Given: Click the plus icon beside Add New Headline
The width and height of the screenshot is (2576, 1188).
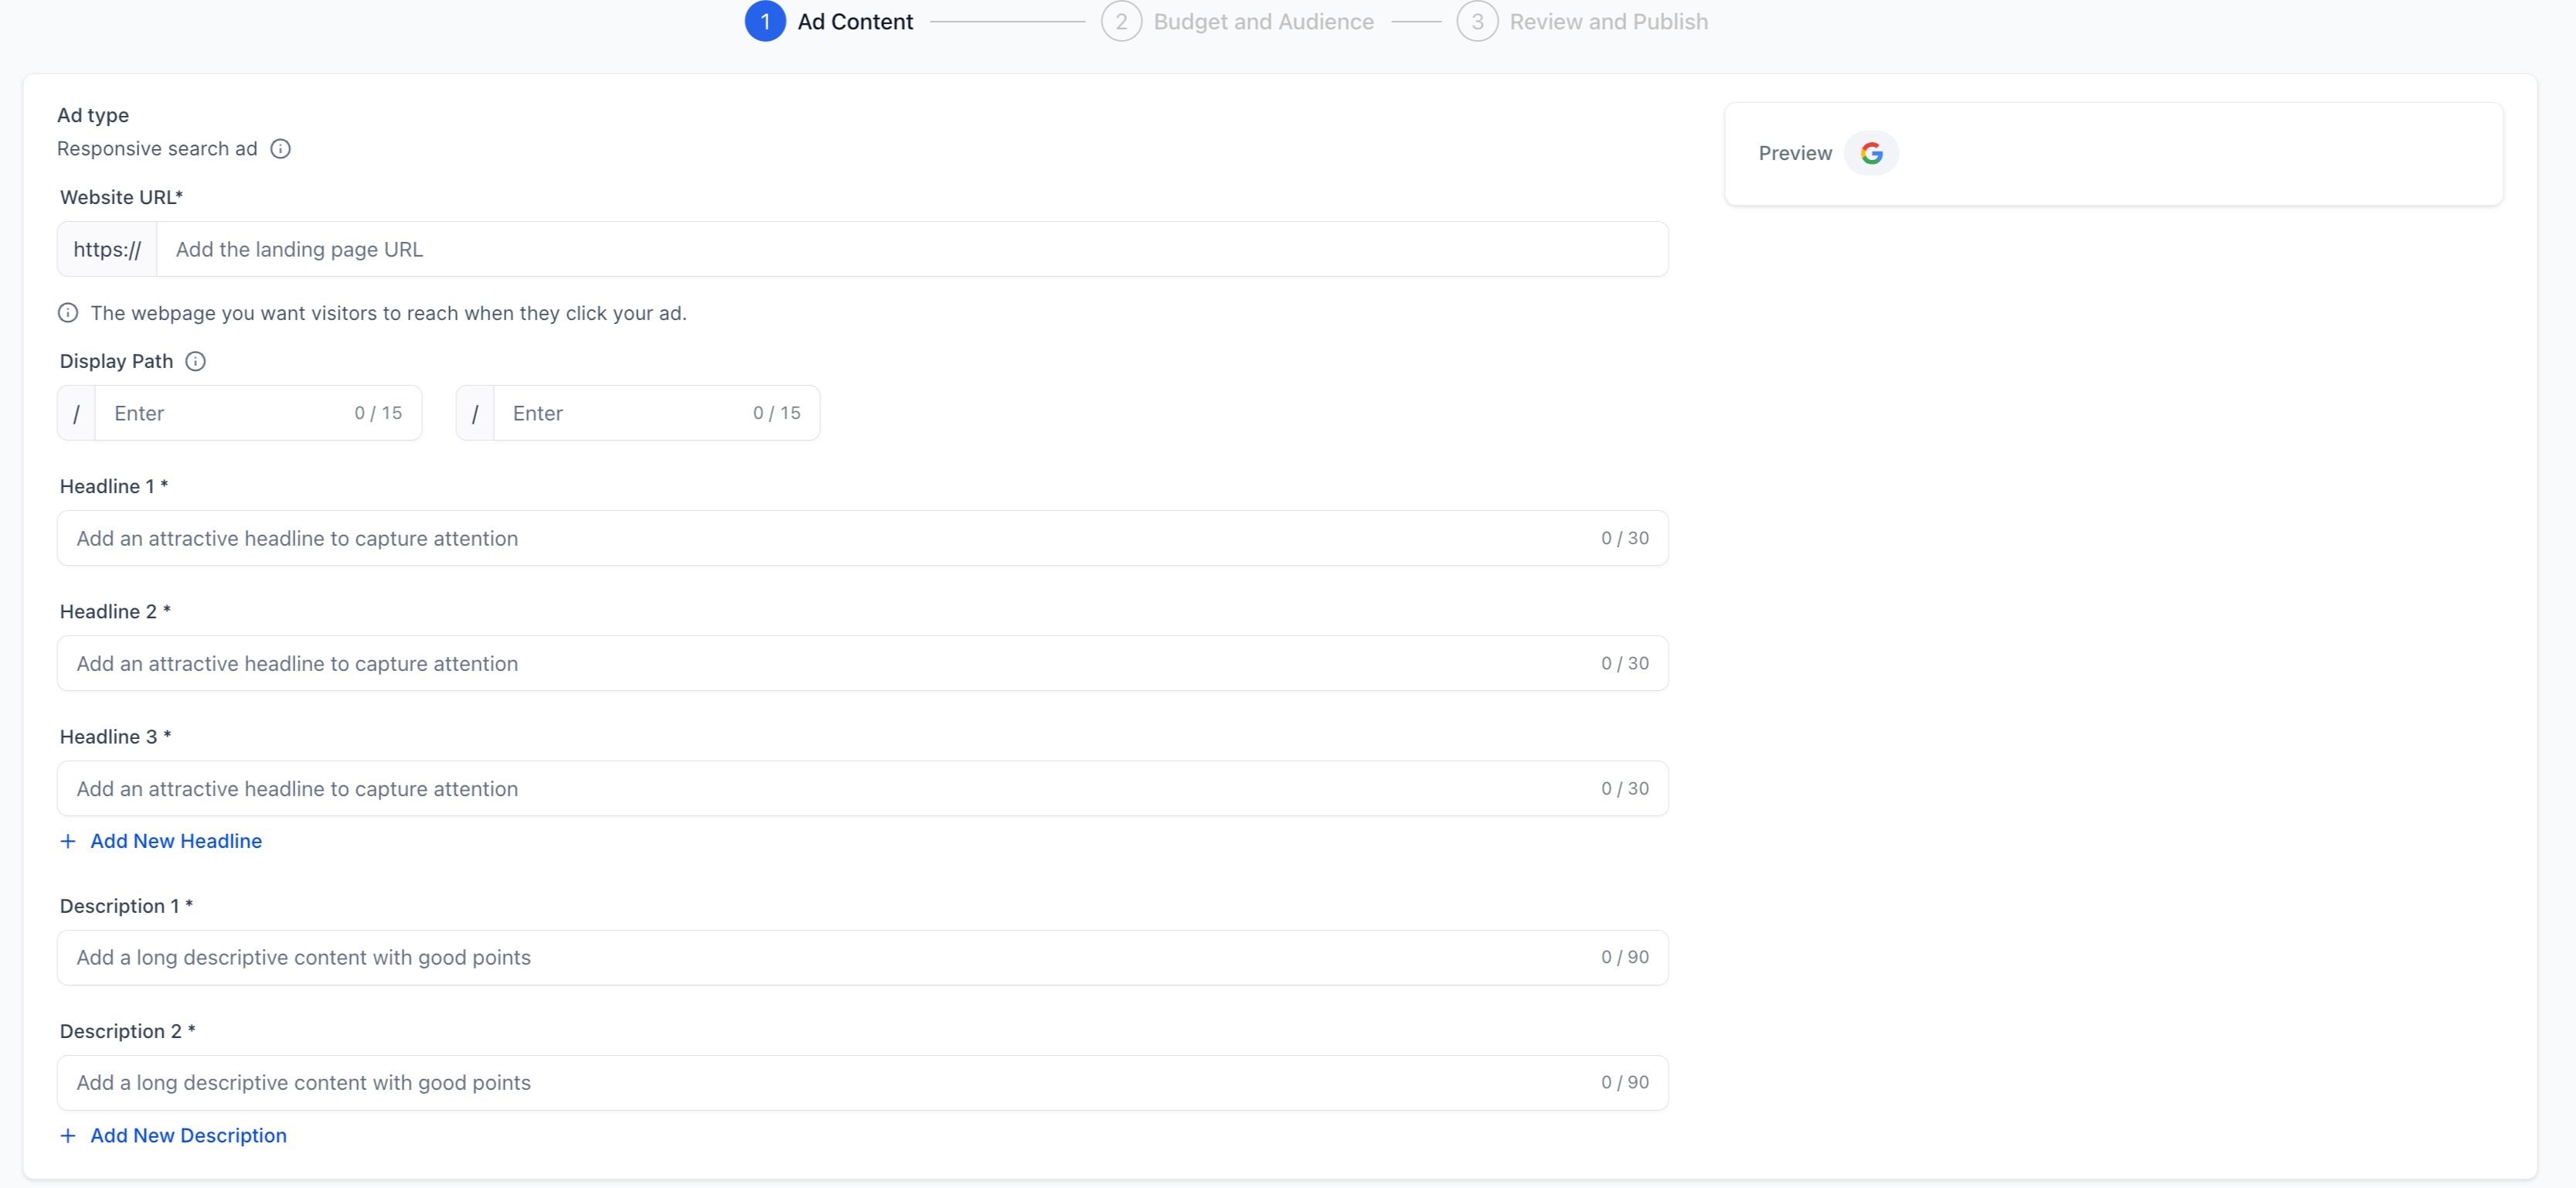Looking at the screenshot, I should point(68,841).
